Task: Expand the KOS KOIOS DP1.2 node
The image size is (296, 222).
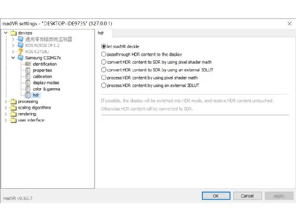Action: coord(13,46)
